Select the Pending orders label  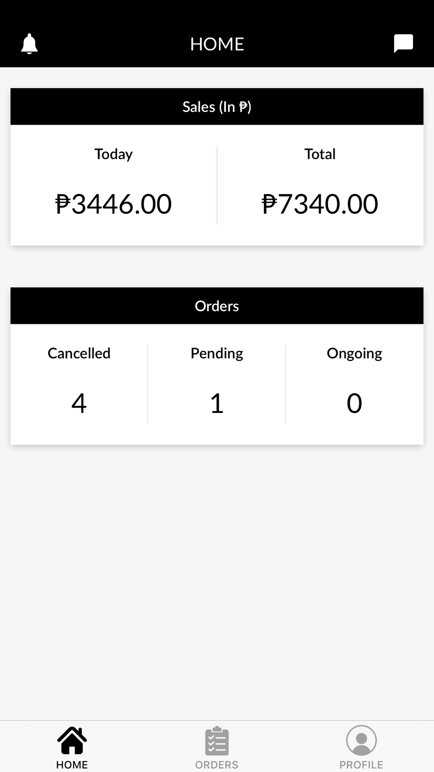(x=217, y=353)
